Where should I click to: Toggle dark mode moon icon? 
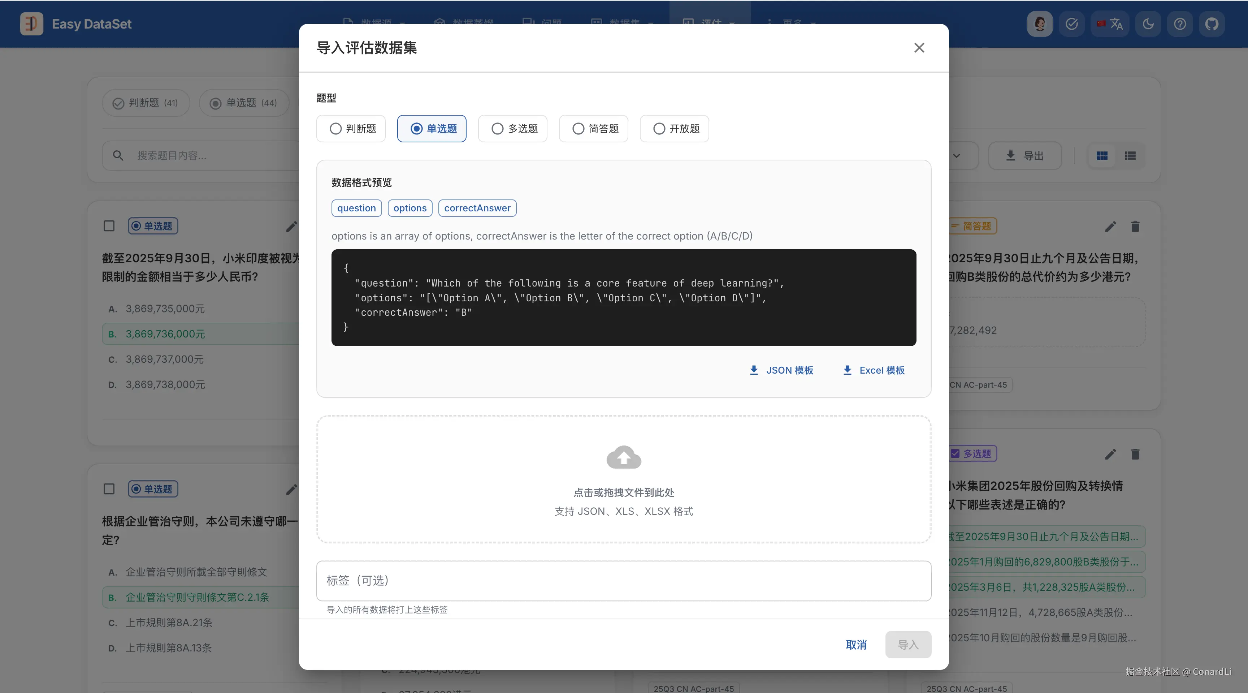pyautogui.click(x=1148, y=24)
